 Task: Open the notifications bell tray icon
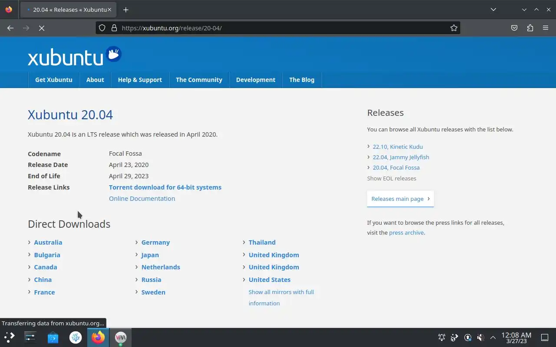tap(442, 337)
